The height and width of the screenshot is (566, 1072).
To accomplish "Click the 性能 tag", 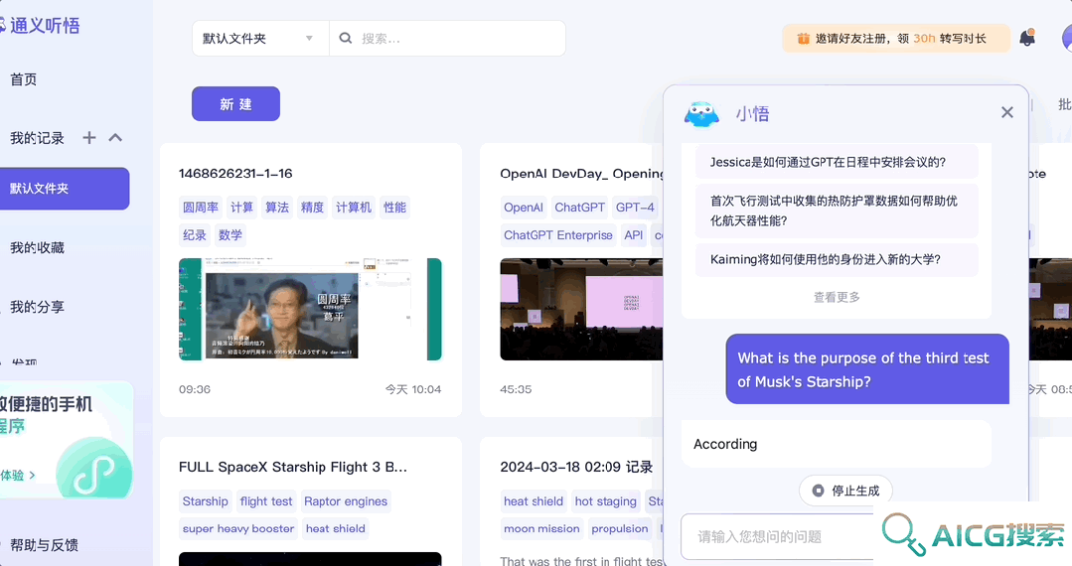I will (394, 208).
